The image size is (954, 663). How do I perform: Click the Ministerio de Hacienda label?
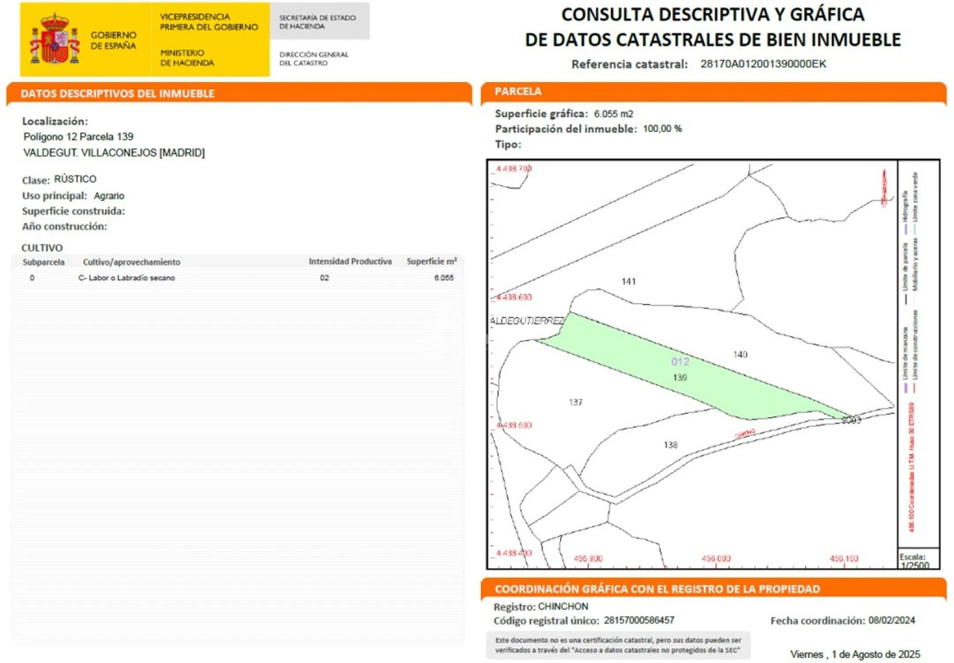[x=186, y=58]
